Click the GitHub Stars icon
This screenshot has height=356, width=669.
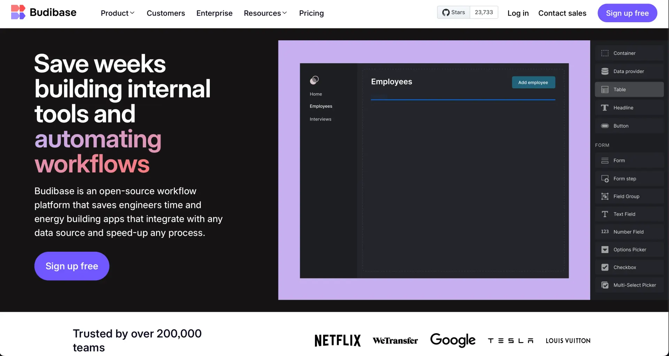pos(446,13)
